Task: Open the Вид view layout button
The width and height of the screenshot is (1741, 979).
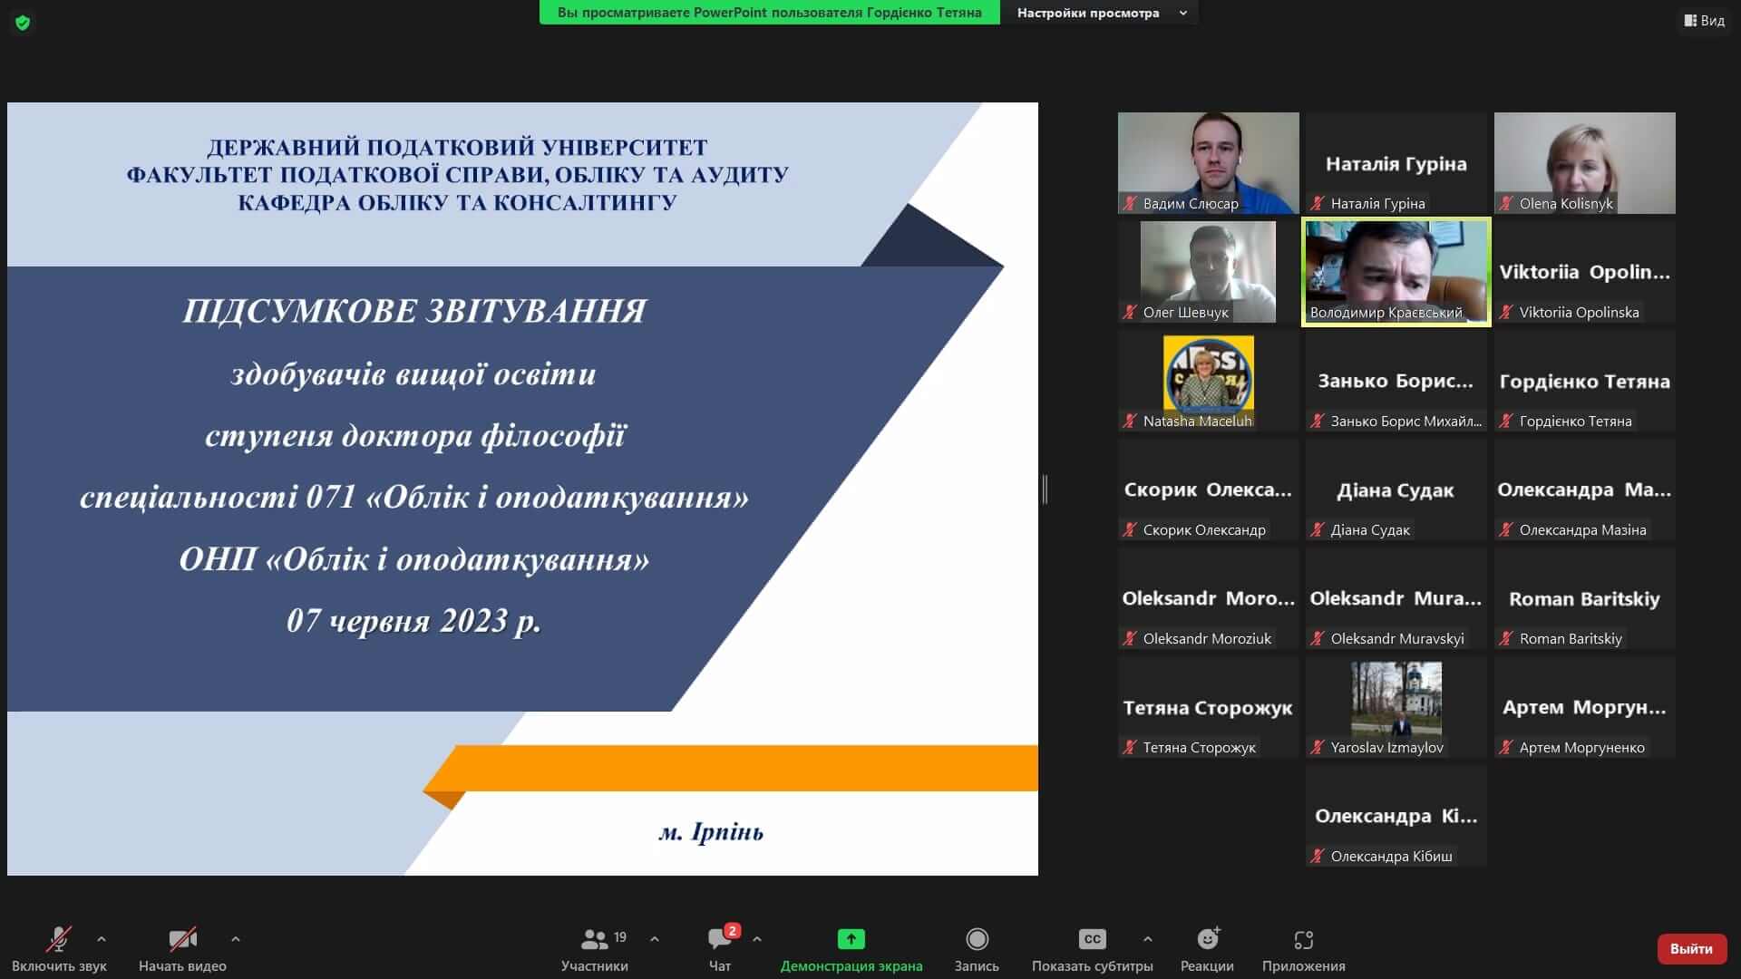Action: (1705, 20)
